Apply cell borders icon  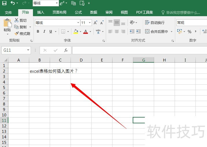click(x=63, y=31)
